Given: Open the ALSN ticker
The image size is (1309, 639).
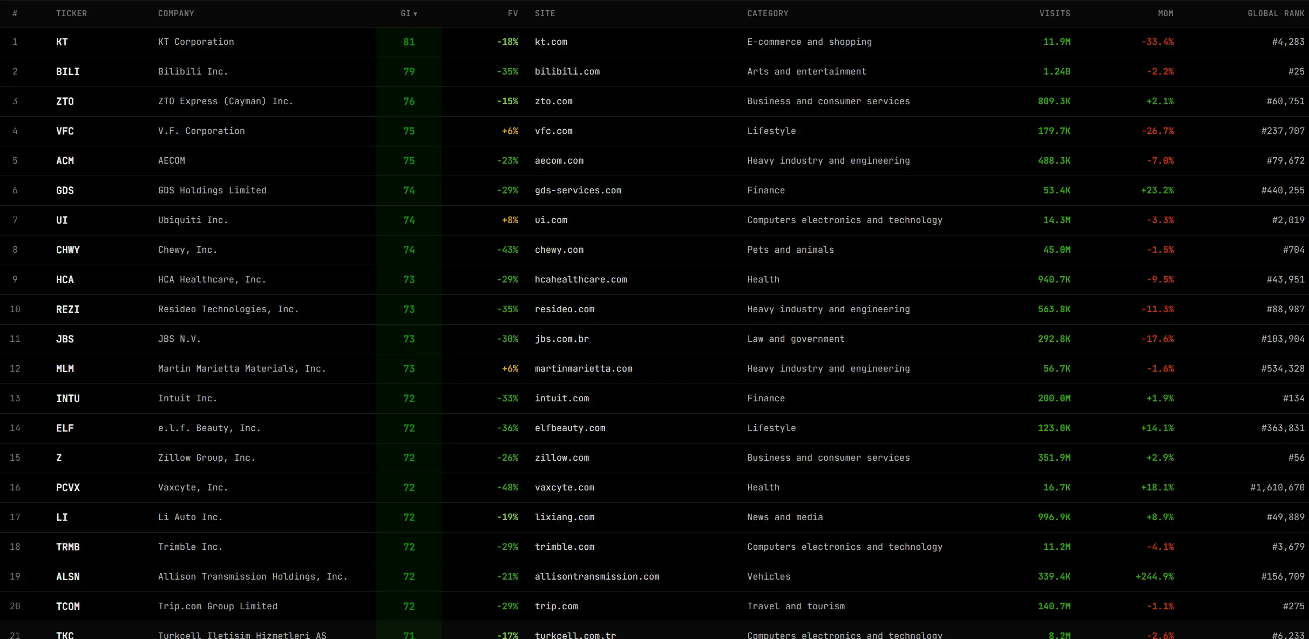Looking at the screenshot, I should 68,577.
